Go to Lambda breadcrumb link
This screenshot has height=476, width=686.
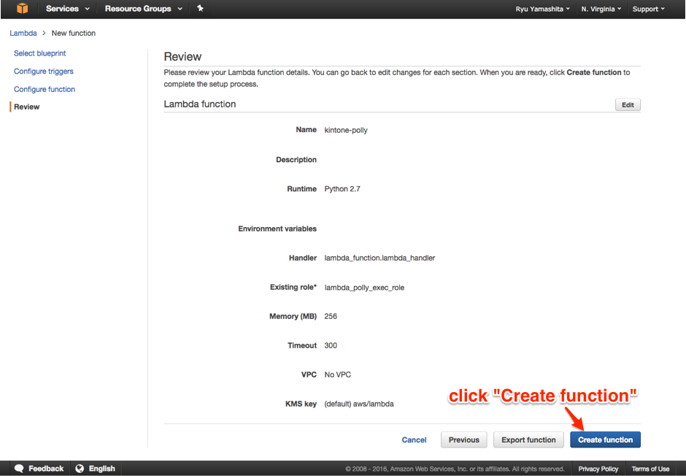click(x=23, y=34)
